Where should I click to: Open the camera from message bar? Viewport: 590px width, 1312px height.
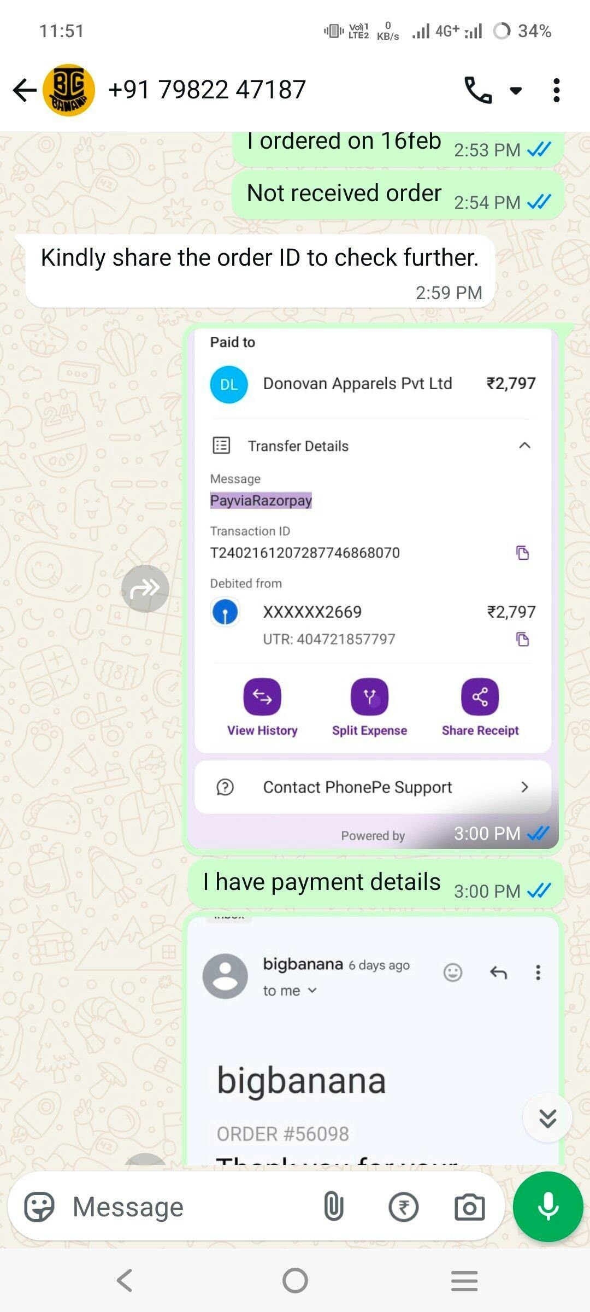pyautogui.click(x=470, y=1206)
